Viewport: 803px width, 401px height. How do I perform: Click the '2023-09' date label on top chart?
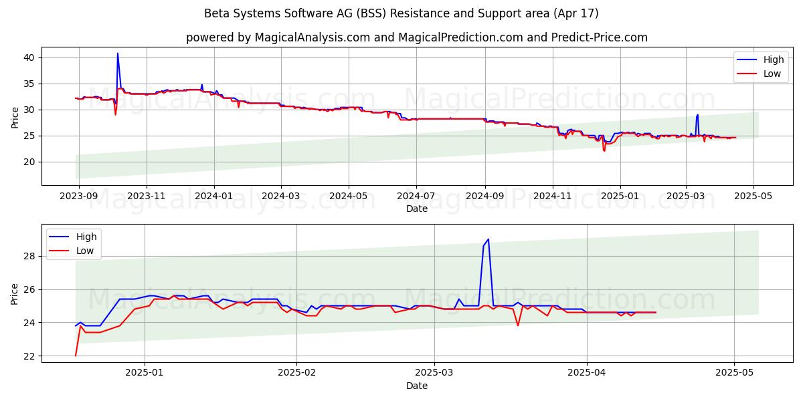79,196
